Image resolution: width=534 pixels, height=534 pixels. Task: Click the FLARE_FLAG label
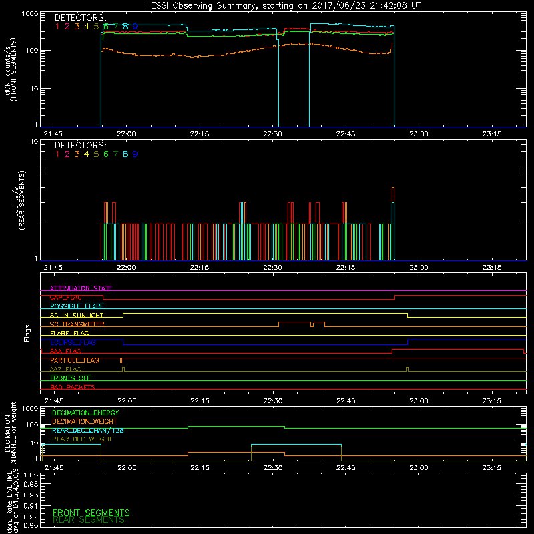pos(69,333)
